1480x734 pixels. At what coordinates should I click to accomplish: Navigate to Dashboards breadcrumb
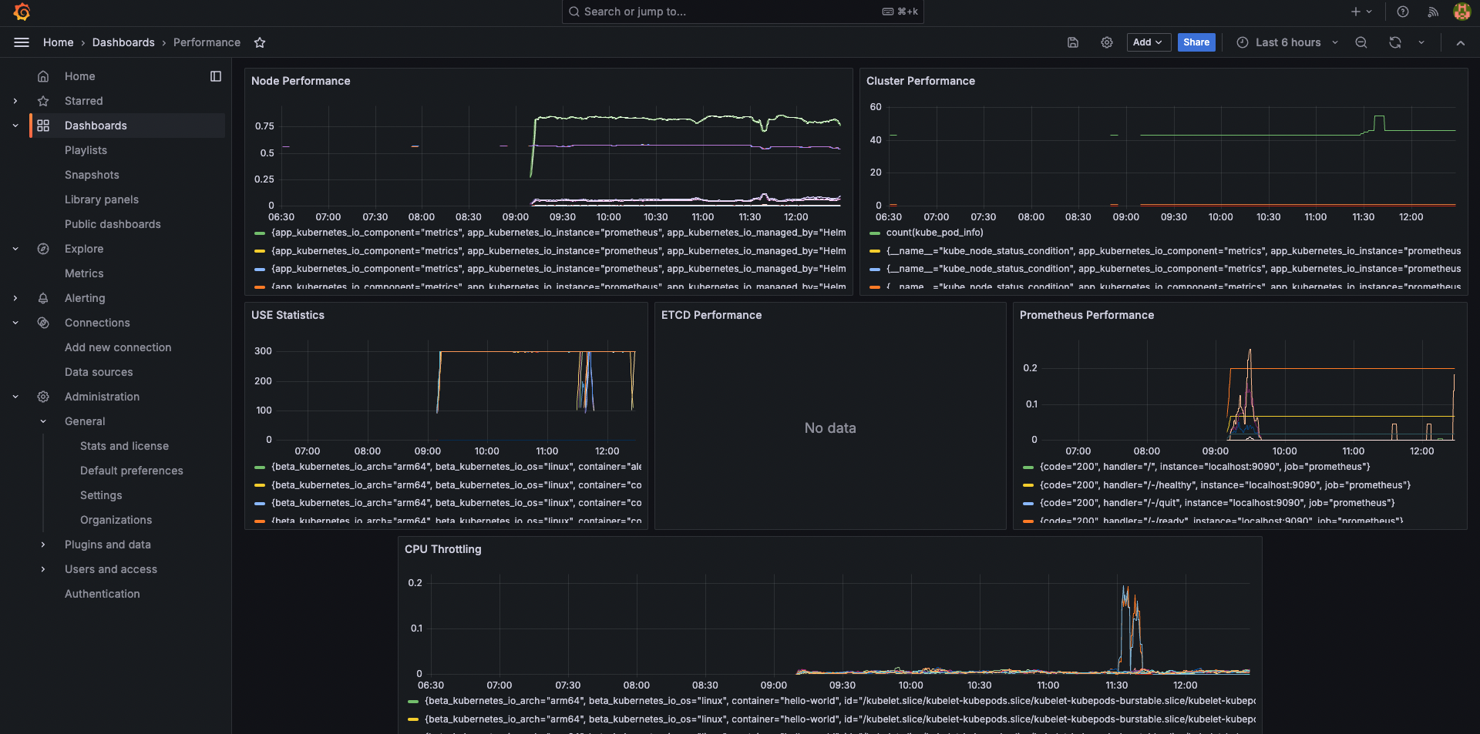coord(123,42)
